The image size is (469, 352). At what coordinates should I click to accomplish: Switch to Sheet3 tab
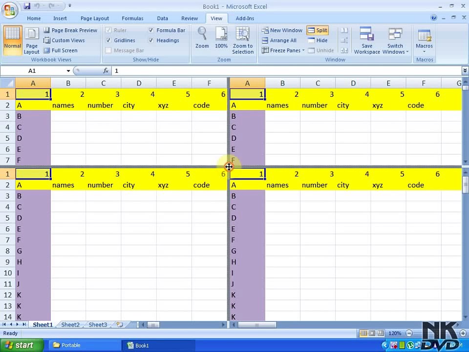pyautogui.click(x=98, y=325)
